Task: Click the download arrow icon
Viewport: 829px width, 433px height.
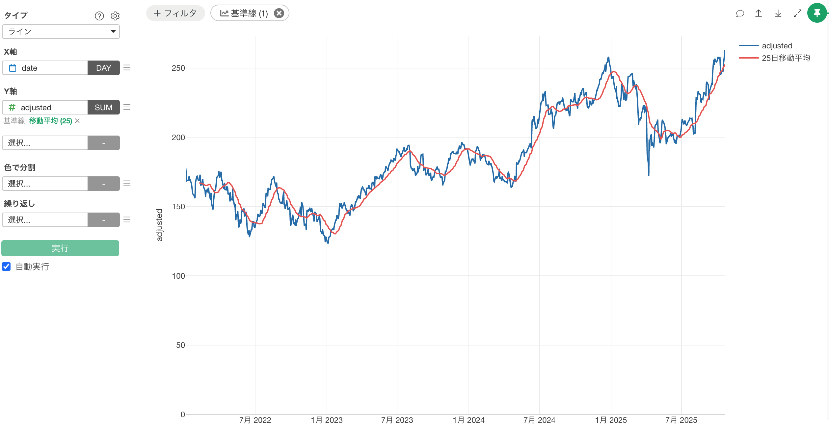Action: (x=778, y=13)
